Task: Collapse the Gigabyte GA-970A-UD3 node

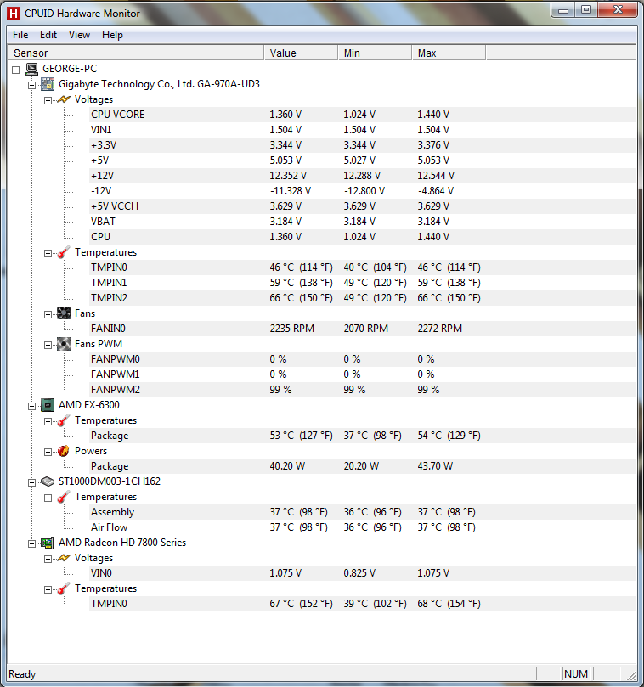Action: [x=32, y=85]
